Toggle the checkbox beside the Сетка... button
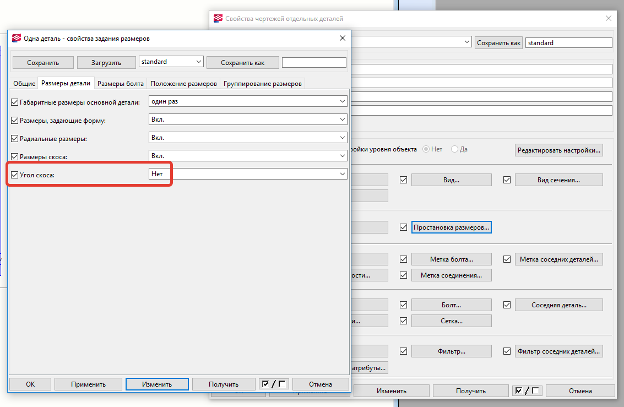Screen dimensions: 624x407 pyautogui.click(x=403, y=321)
